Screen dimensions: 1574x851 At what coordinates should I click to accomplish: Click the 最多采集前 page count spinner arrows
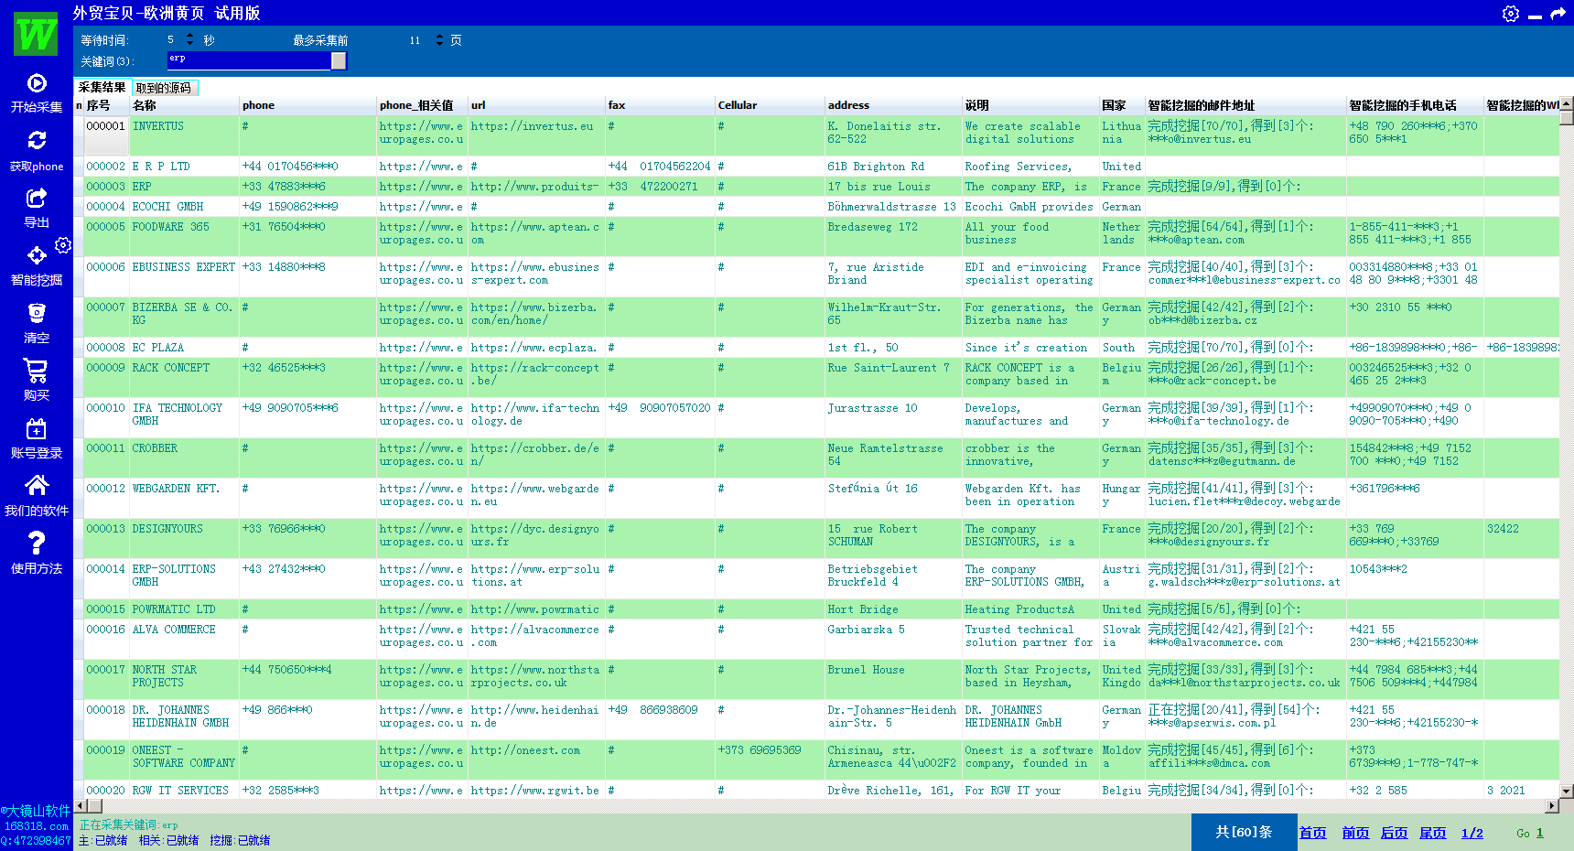pyautogui.click(x=439, y=39)
